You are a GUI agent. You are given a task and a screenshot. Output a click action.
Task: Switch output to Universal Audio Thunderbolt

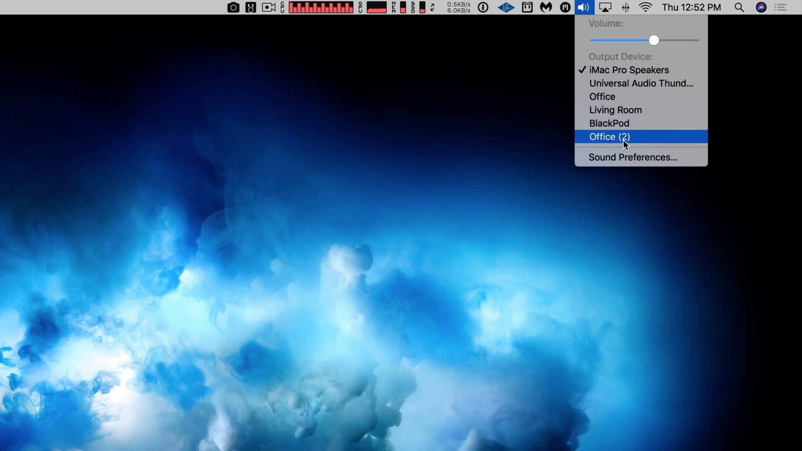click(641, 84)
